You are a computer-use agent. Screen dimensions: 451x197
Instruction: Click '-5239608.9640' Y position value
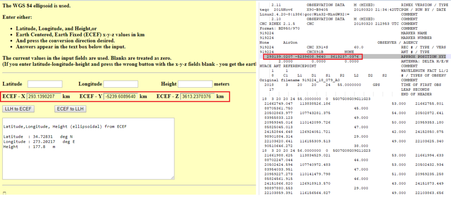[x=310, y=57]
